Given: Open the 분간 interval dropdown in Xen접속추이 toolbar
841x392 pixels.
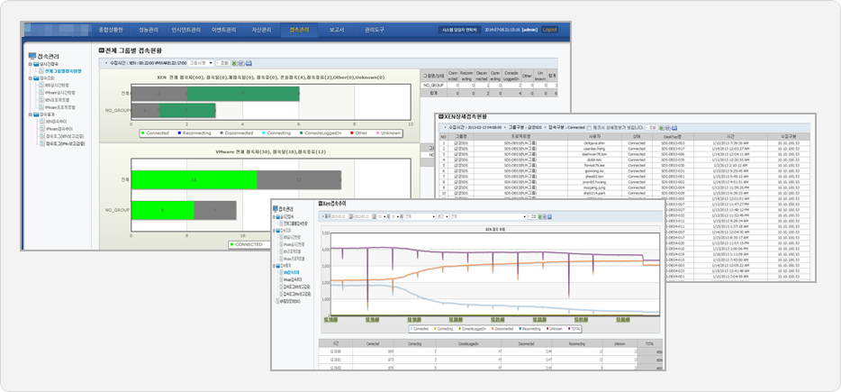Looking at the screenshot, I should pos(443,217).
